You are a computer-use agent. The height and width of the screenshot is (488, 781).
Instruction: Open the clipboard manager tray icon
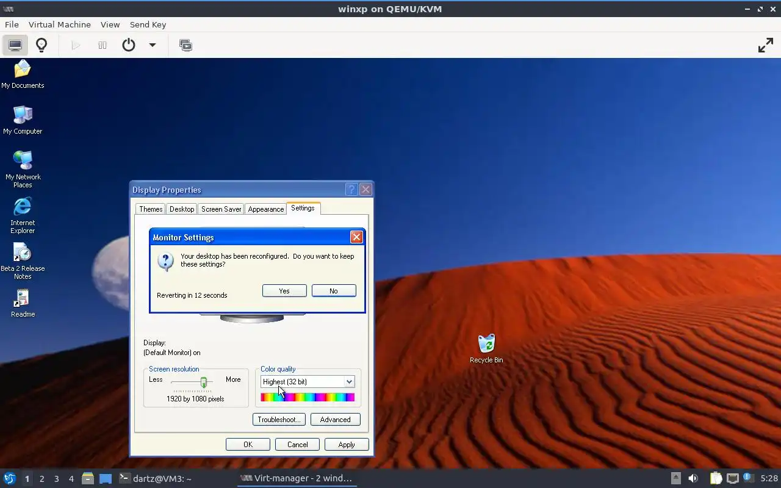click(x=716, y=478)
